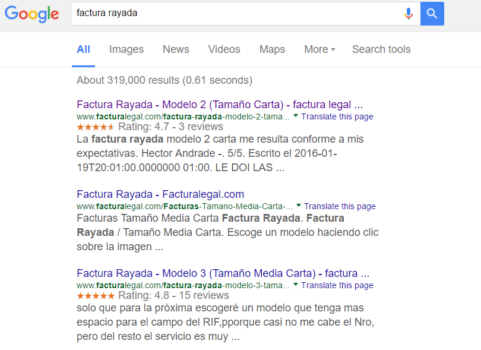
Task: Click the blue search magnifier button
Action: point(432,14)
